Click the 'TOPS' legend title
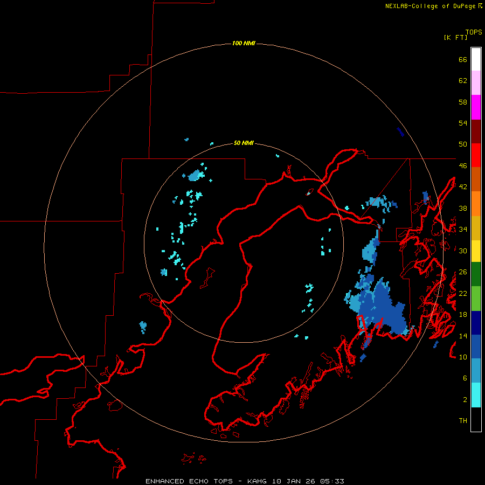 tap(474, 32)
